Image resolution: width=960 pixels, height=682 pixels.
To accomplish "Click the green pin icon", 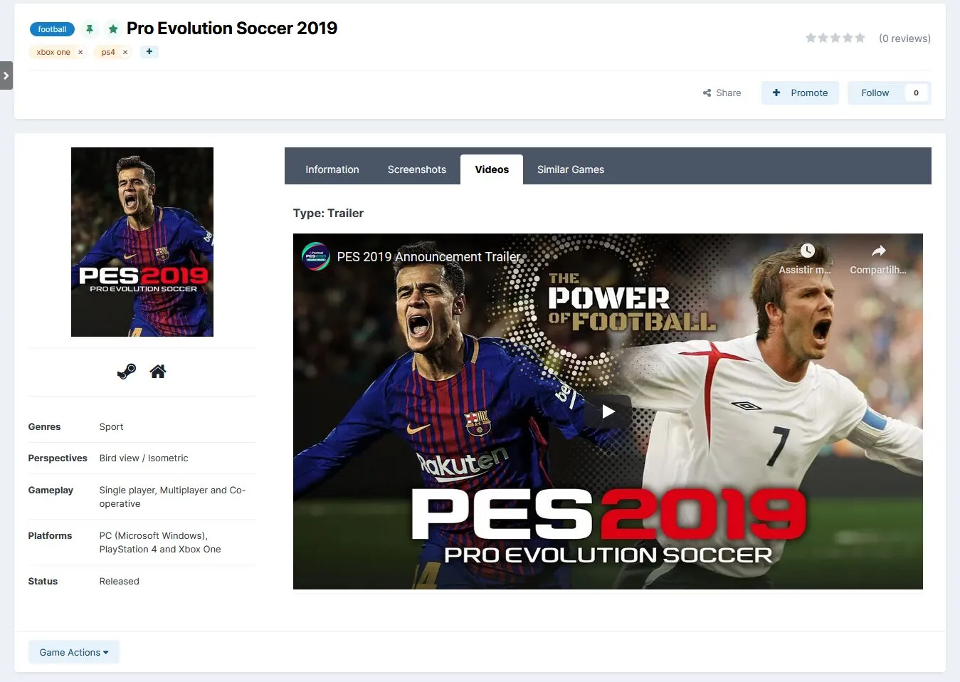I will [90, 29].
